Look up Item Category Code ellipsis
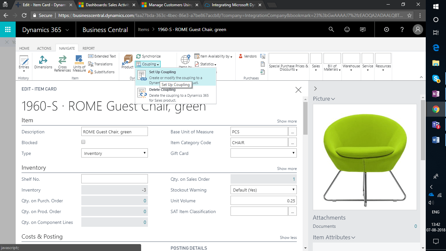 pyautogui.click(x=293, y=142)
